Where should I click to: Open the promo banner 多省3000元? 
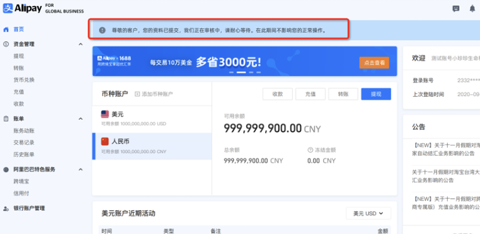244,61
